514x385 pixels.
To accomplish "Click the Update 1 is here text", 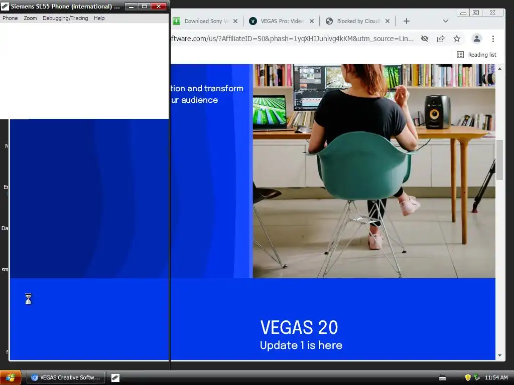I will tap(301, 345).
